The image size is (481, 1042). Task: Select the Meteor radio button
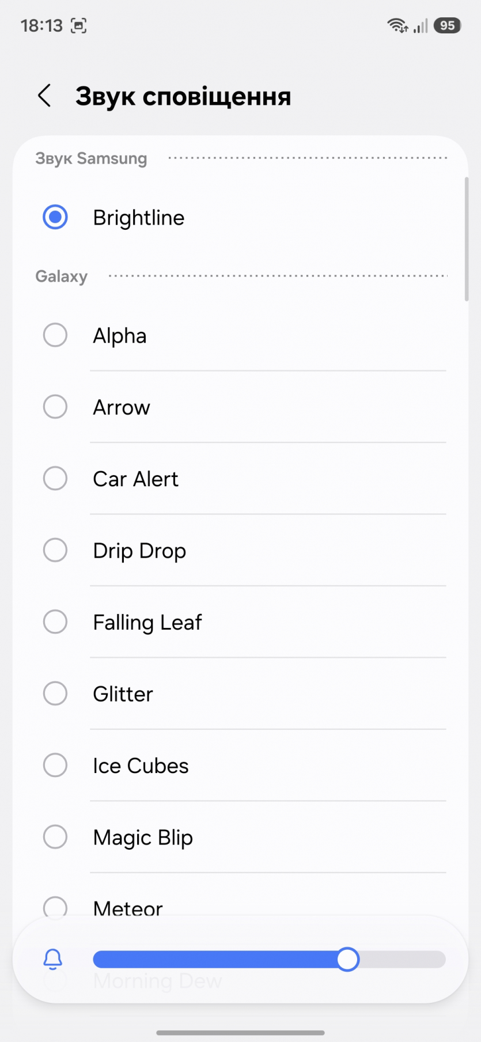(55, 907)
